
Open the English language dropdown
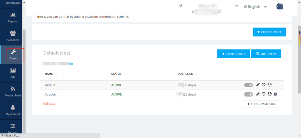255,7
